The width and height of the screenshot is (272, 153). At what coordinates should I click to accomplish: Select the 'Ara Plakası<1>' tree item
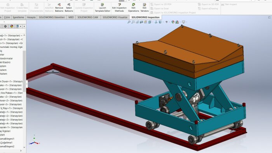tap(11, 93)
